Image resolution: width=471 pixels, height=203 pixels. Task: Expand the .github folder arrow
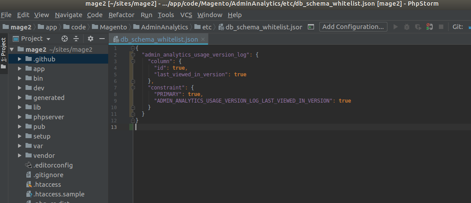point(19,59)
